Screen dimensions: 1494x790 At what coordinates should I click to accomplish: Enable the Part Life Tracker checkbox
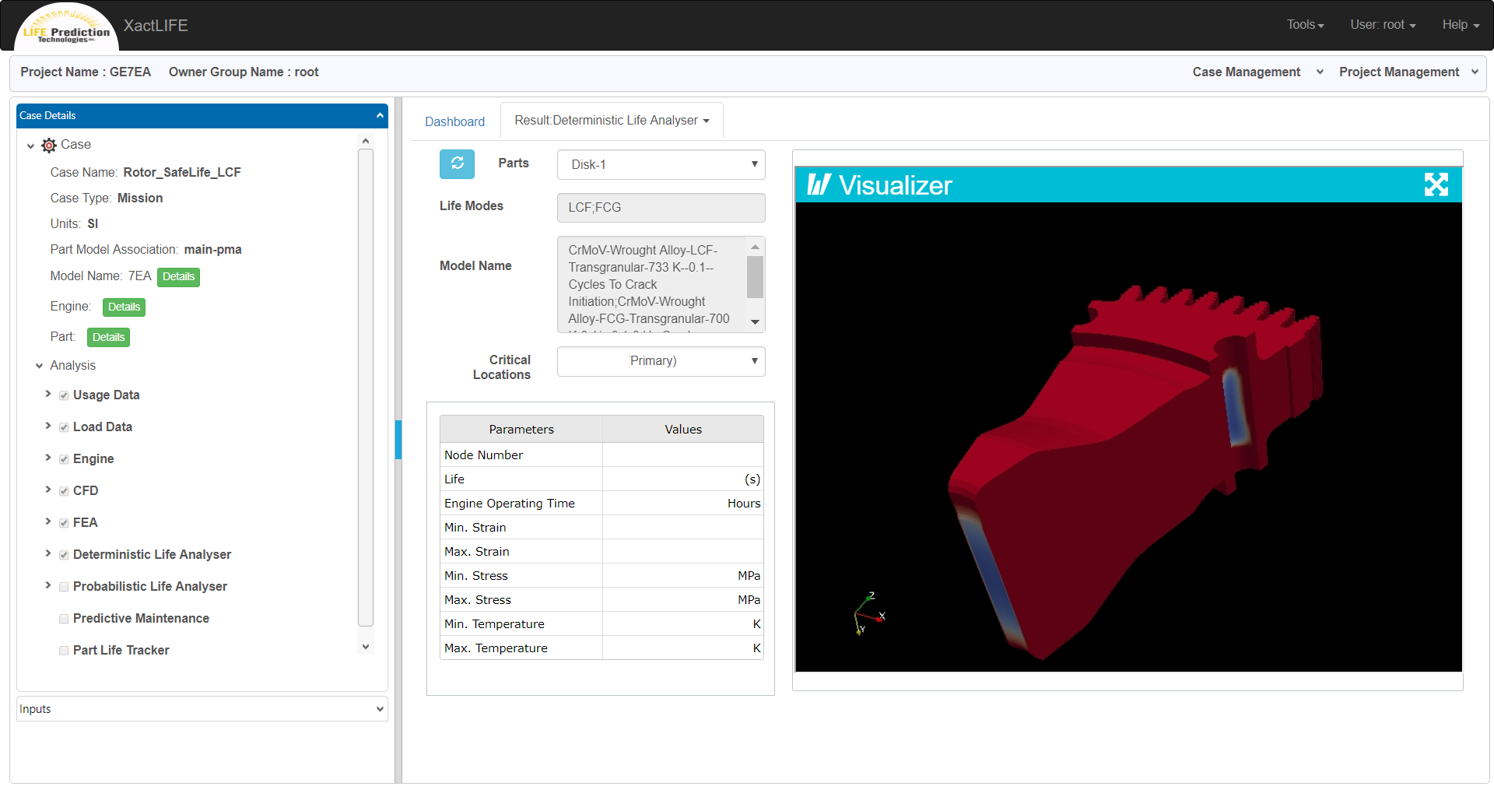pos(64,651)
